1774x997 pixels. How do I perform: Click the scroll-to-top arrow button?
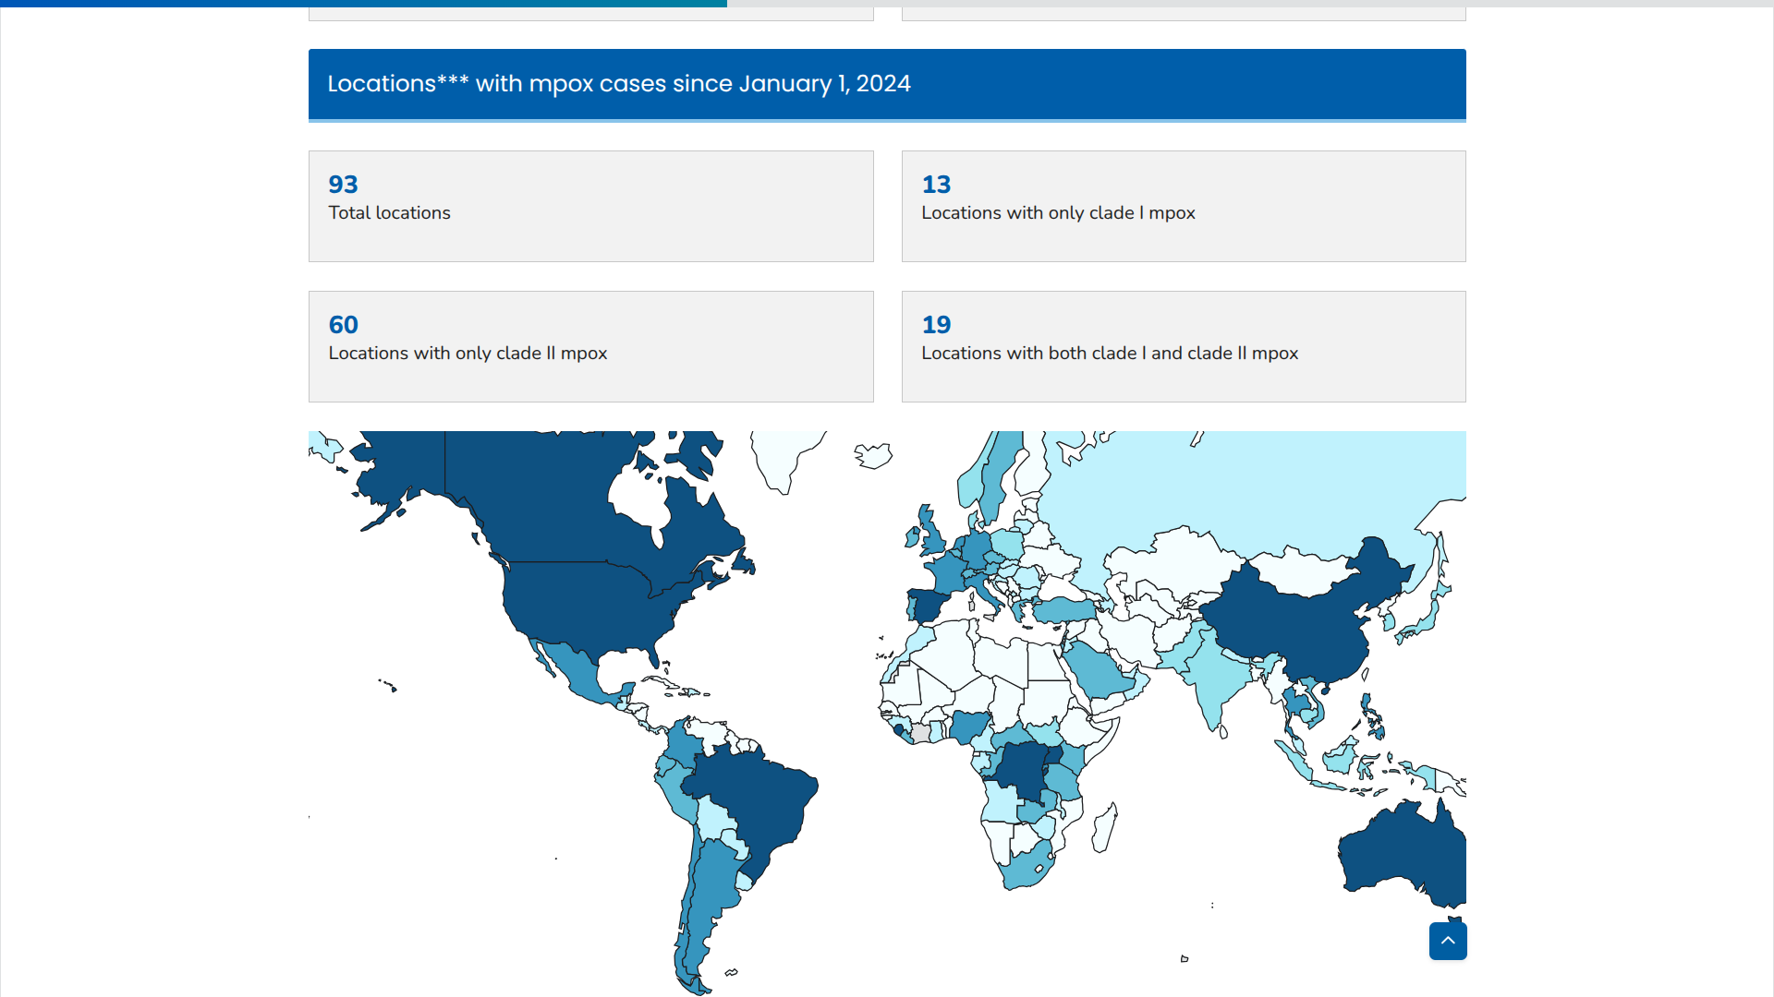point(1448,941)
